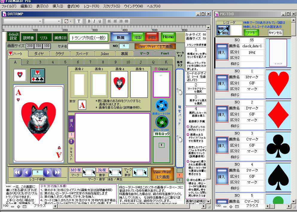Click the Italic formatting icon
This screenshot has width=297, height=212.
pyautogui.click(x=94, y=21)
